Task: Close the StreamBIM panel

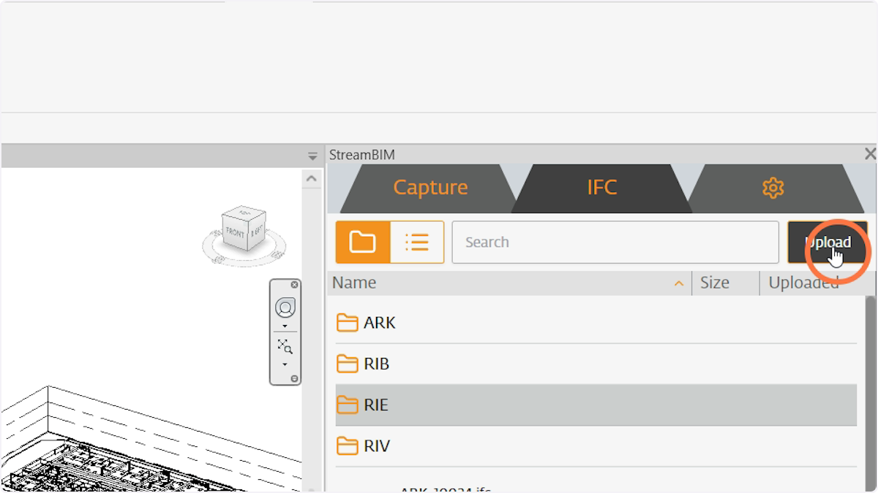Action: pos(870,154)
